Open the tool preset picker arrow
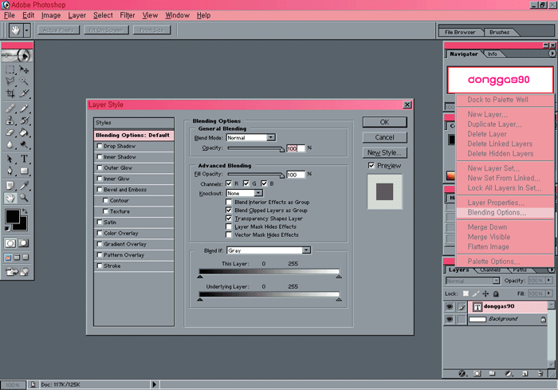The image size is (558, 390). 26,30
